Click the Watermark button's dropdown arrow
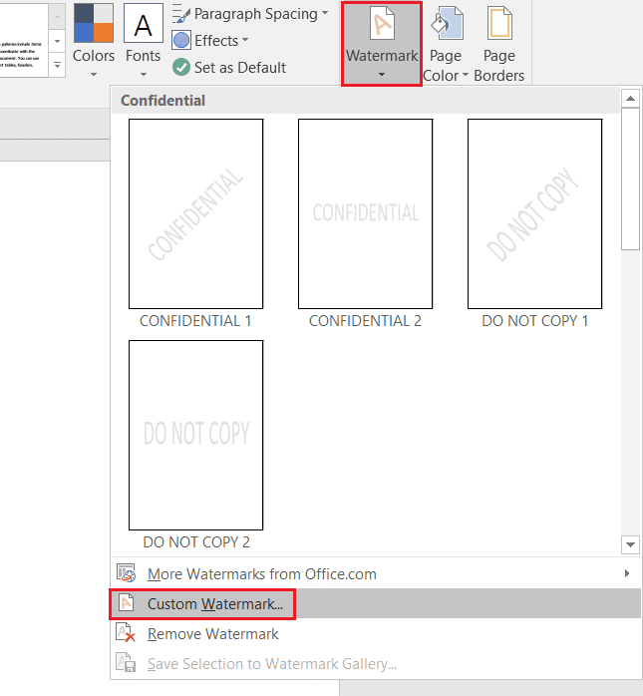The width and height of the screenshot is (643, 696). point(382,74)
